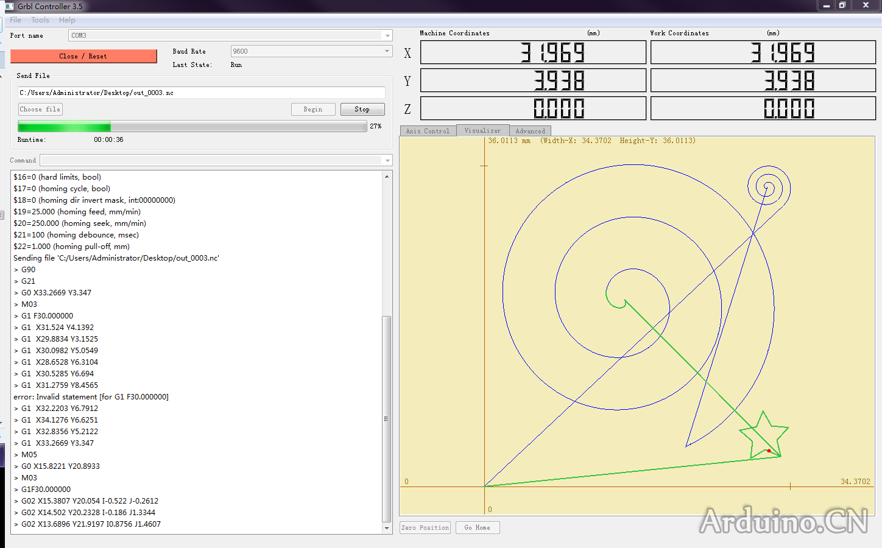This screenshot has width=882, height=548.
Task: Click the '$16=0 (hard limits, bool)' line
Action: [x=57, y=177]
